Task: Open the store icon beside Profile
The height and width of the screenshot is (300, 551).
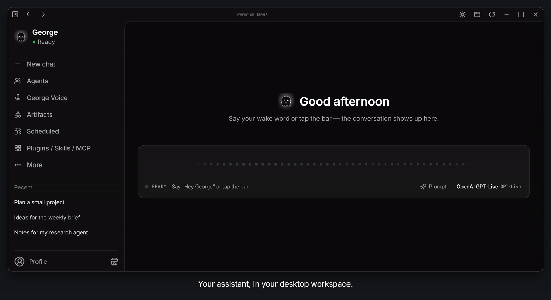Action: [114, 262]
